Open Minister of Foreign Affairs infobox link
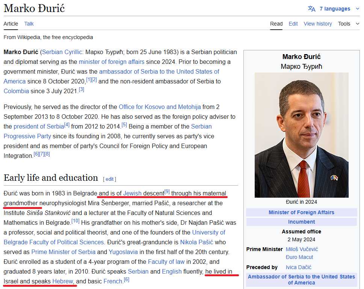Viewport: 364px width, 289px height. click(x=301, y=212)
